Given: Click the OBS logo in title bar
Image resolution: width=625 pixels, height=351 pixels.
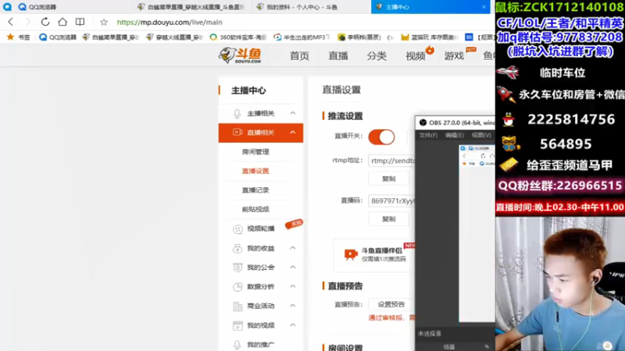Looking at the screenshot, I should pos(423,122).
